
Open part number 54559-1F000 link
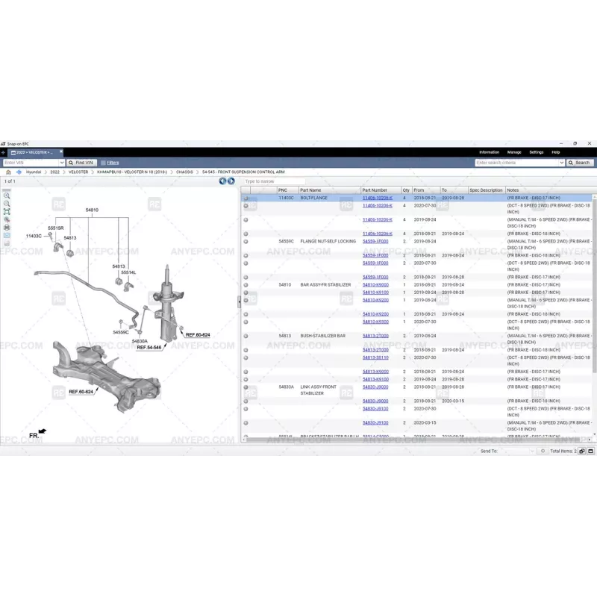coord(375,242)
